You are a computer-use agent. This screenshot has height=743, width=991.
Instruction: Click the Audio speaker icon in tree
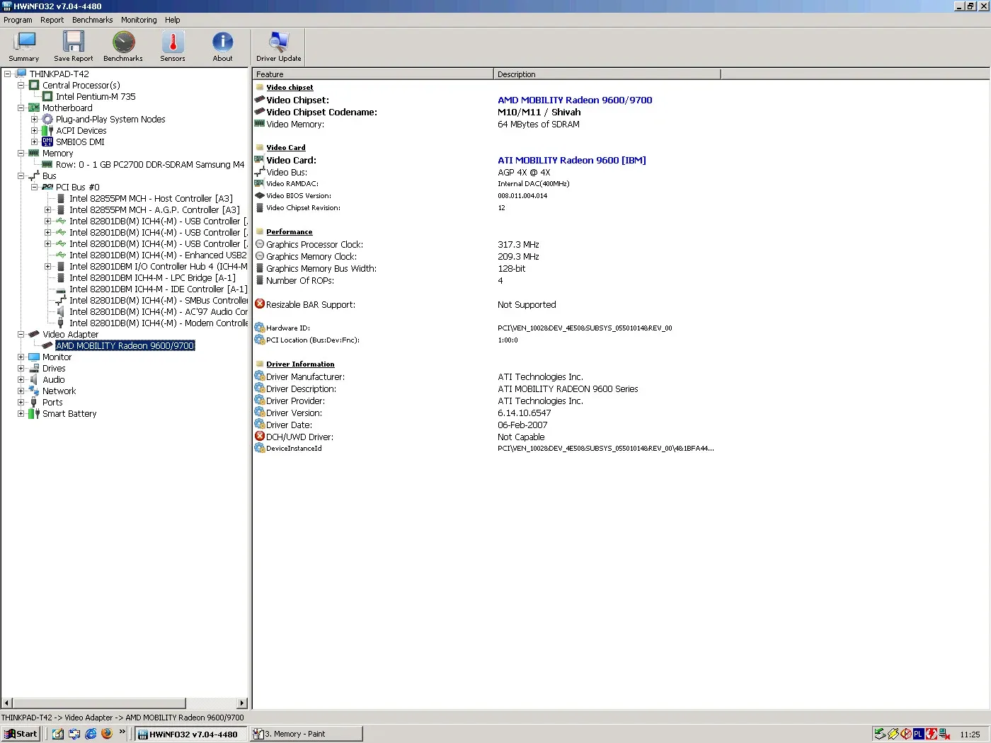point(34,379)
